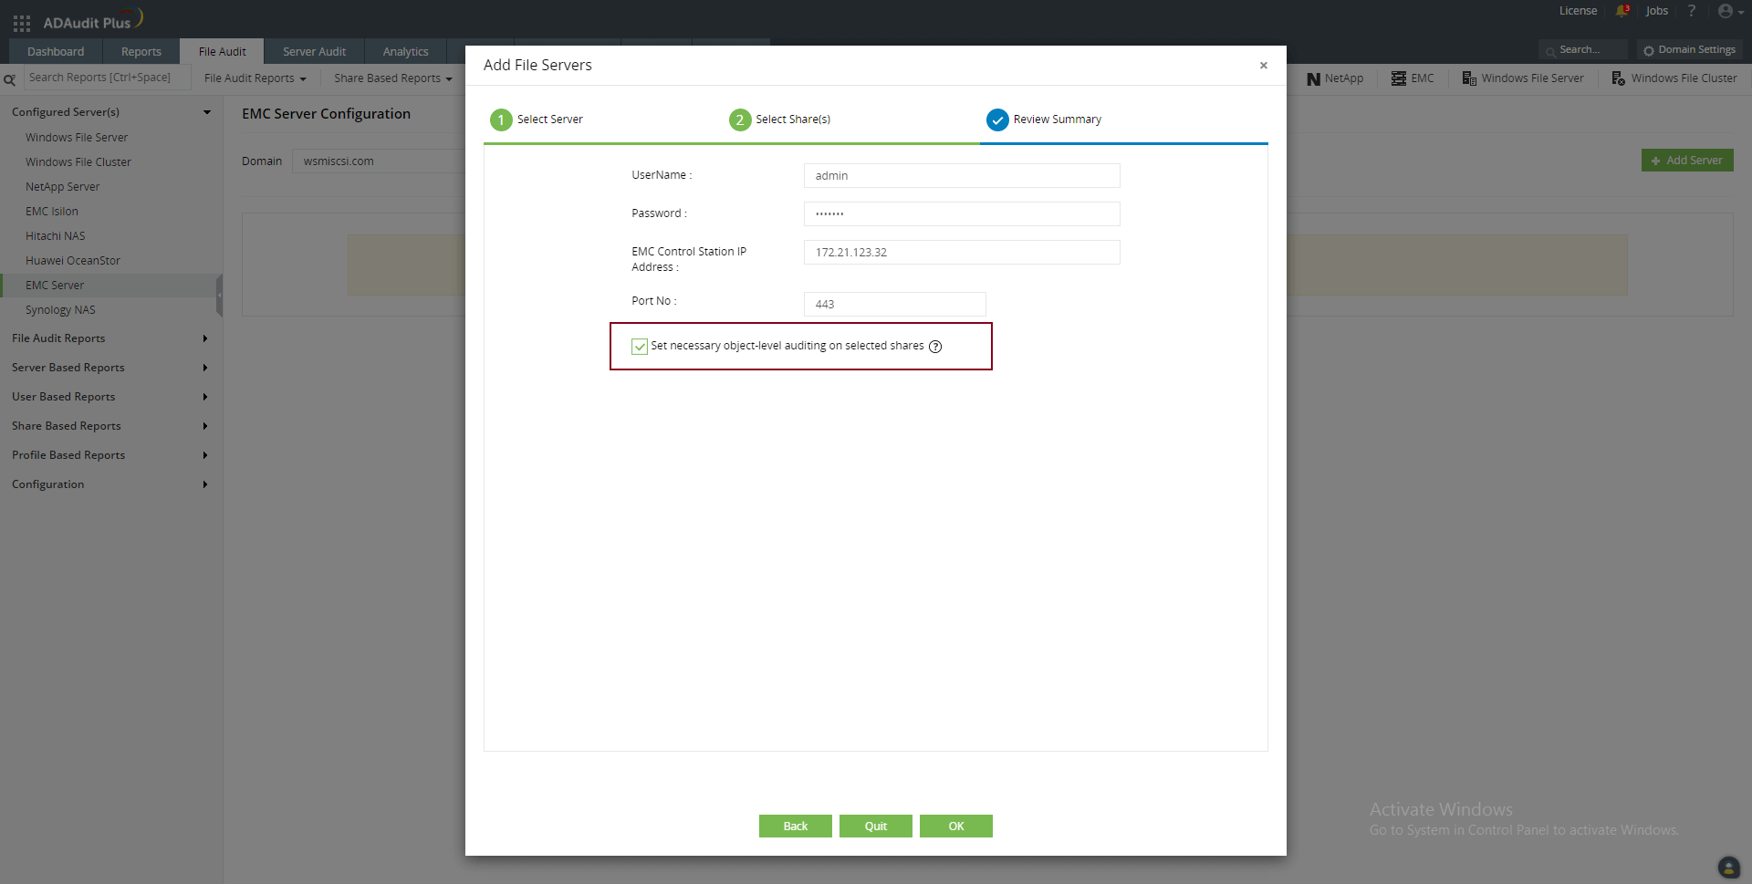
Task: Uncheck object-level auditing on selected shares
Action: (x=639, y=347)
